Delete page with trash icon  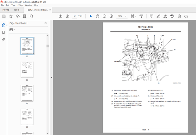(179, 16)
